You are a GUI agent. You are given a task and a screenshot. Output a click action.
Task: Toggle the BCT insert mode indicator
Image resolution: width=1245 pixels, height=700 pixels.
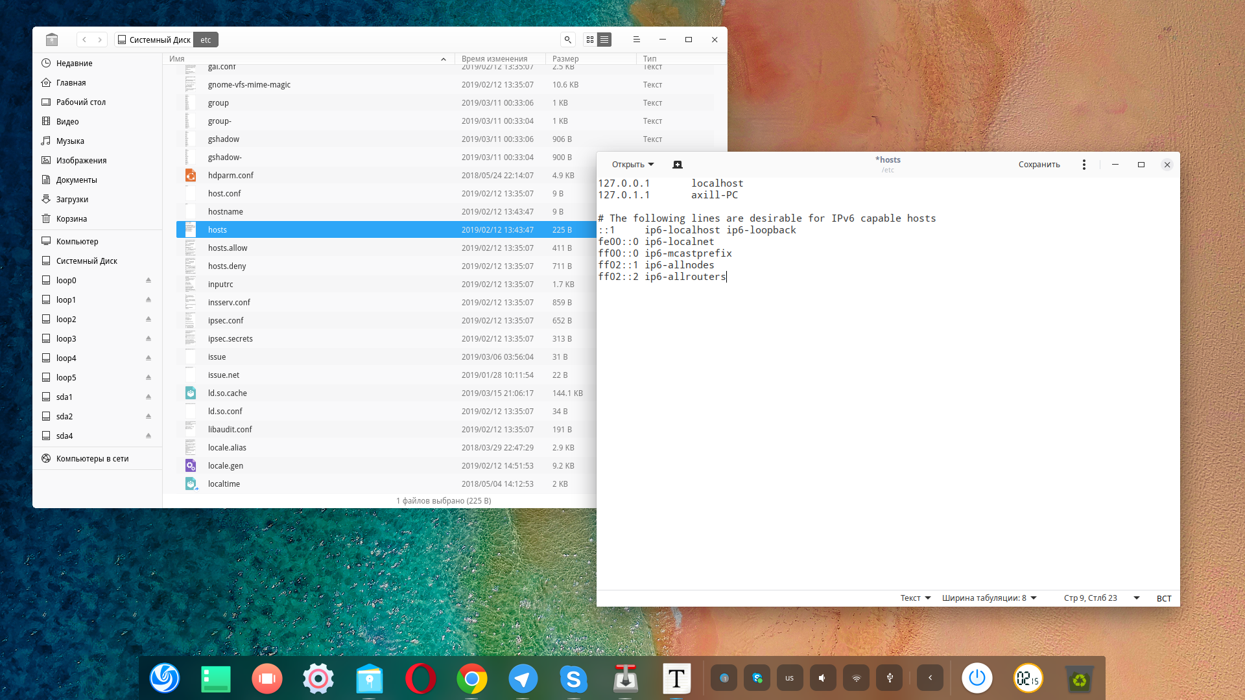(1163, 598)
